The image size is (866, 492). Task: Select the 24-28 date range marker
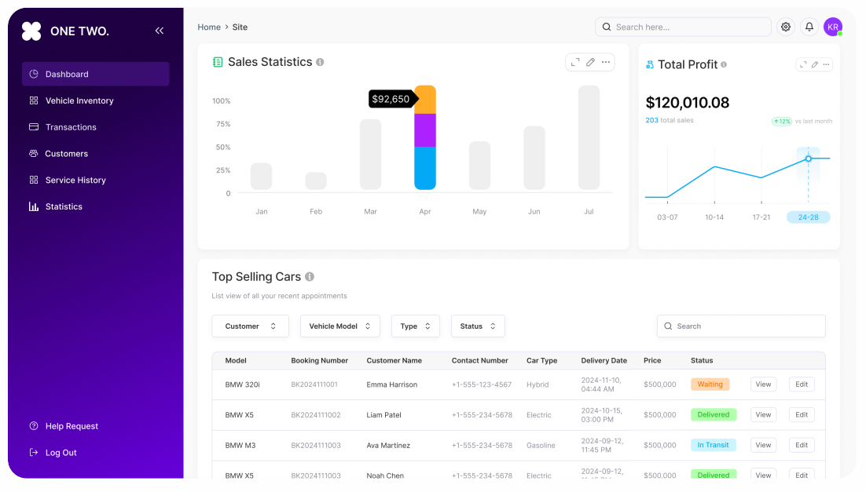pyautogui.click(x=808, y=217)
